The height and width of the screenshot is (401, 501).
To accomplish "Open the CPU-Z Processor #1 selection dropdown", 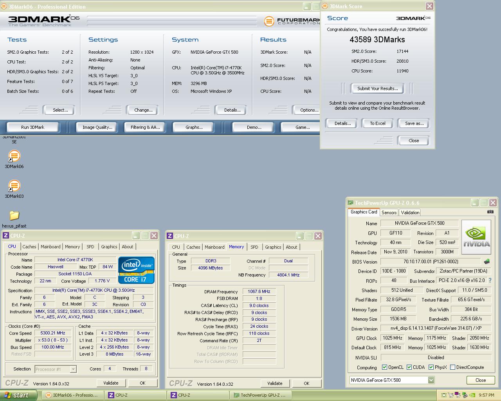I will point(73,369).
